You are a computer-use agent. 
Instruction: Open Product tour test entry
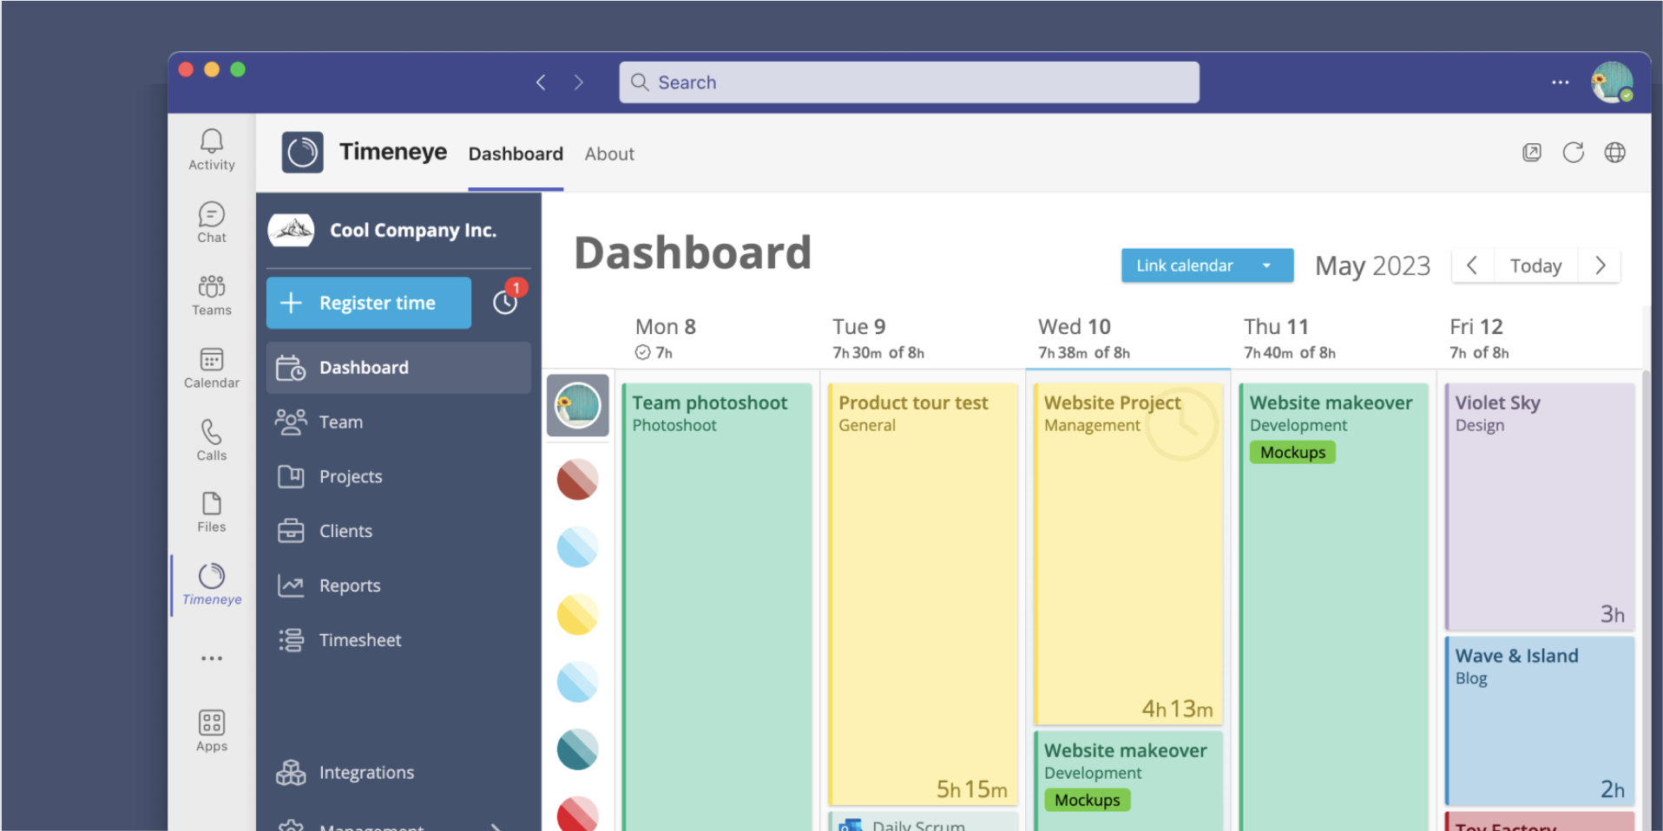(x=924, y=595)
